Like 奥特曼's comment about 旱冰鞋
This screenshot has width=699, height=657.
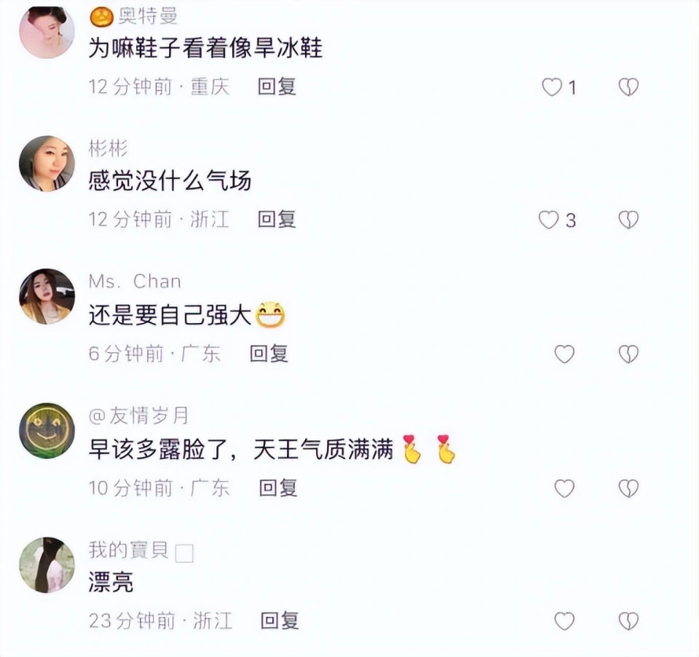pos(552,87)
